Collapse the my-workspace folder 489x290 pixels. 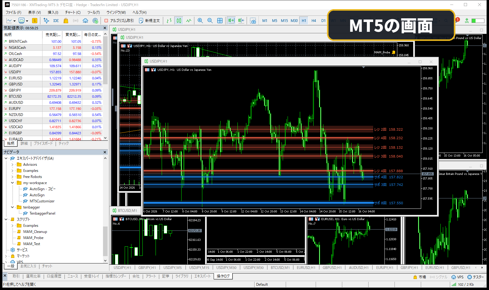pos(12,183)
